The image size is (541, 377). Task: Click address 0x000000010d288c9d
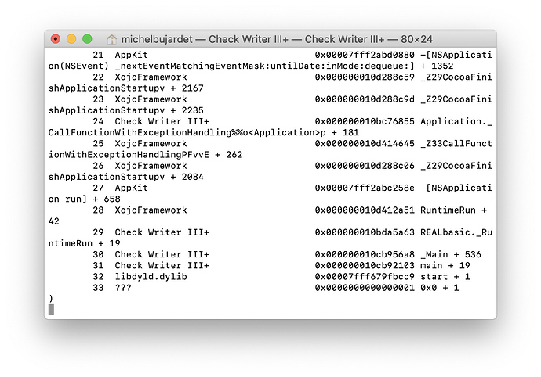pyautogui.click(x=365, y=99)
